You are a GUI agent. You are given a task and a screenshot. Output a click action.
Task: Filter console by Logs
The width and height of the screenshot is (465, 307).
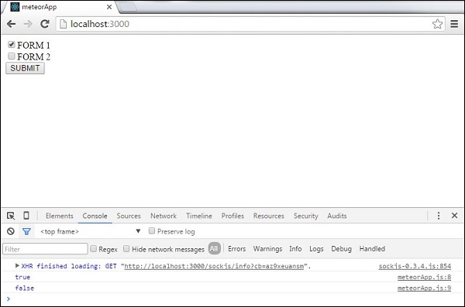click(x=316, y=249)
